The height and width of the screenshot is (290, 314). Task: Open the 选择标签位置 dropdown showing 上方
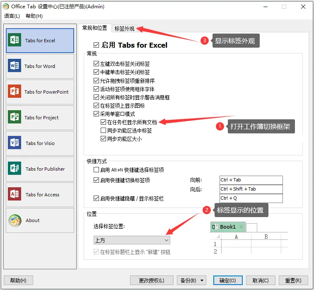tap(132, 240)
